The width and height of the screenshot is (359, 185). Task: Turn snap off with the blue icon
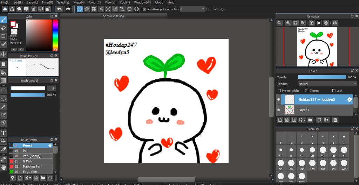(x=80, y=9)
